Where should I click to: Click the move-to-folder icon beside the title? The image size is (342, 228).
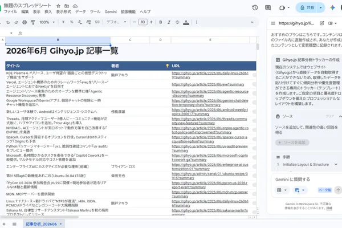(67, 6)
